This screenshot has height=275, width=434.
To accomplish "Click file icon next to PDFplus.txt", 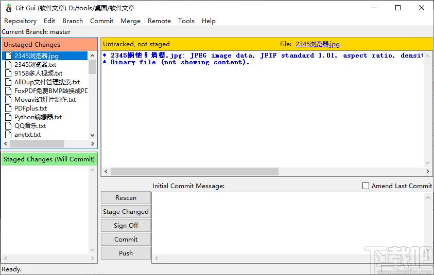I will click(x=9, y=108).
